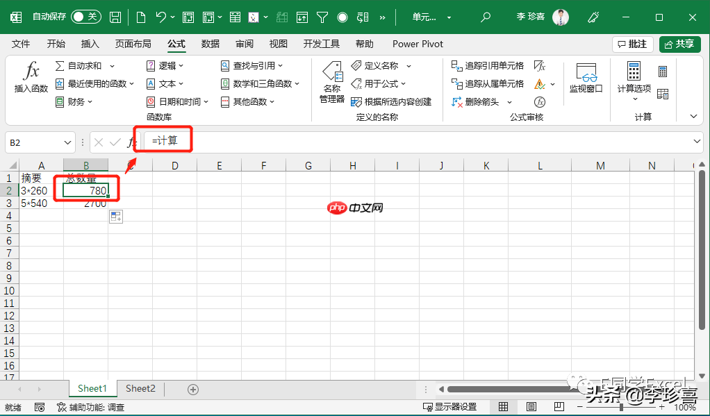Open the search magnifier in title bar
Image resolution: width=710 pixels, height=416 pixels.
tap(486, 17)
